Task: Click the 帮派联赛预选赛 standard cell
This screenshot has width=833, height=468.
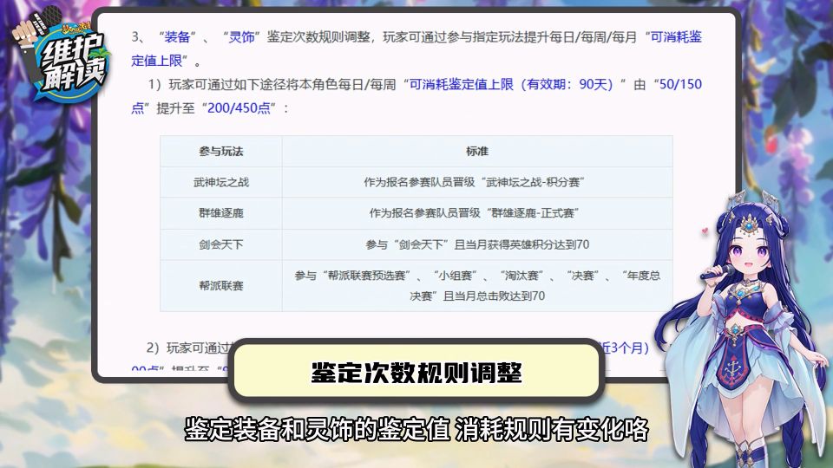Action: (x=477, y=285)
